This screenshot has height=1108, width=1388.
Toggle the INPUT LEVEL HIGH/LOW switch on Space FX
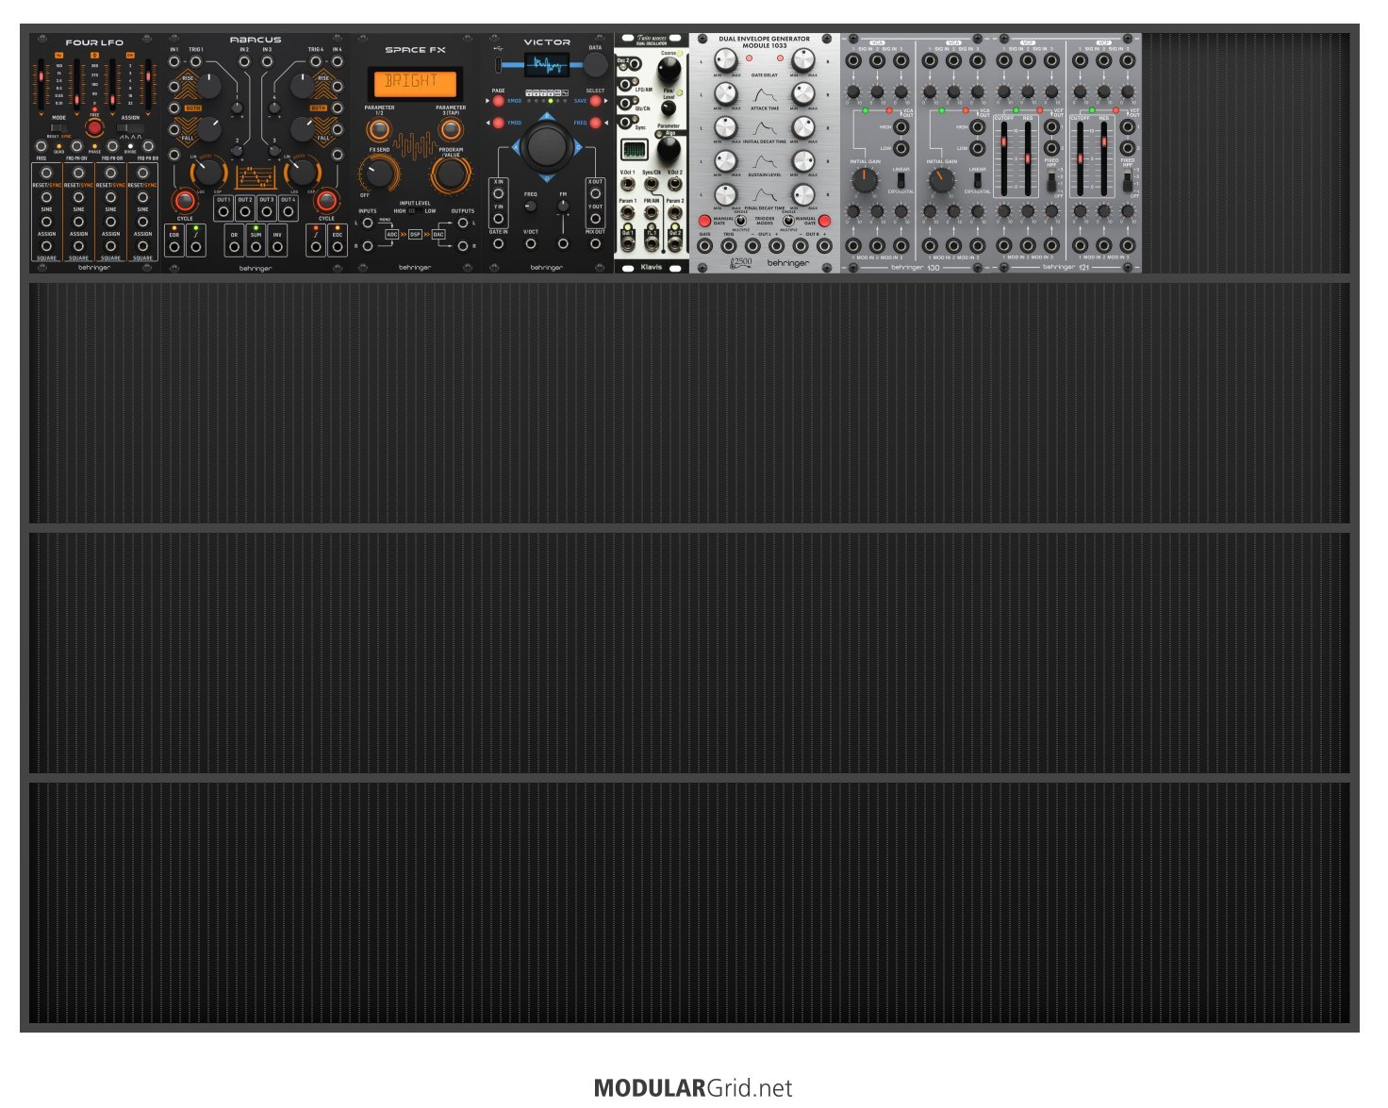click(414, 211)
